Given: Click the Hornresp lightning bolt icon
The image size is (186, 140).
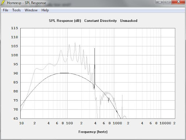Looking at the screenshot, I should (3, 3).
